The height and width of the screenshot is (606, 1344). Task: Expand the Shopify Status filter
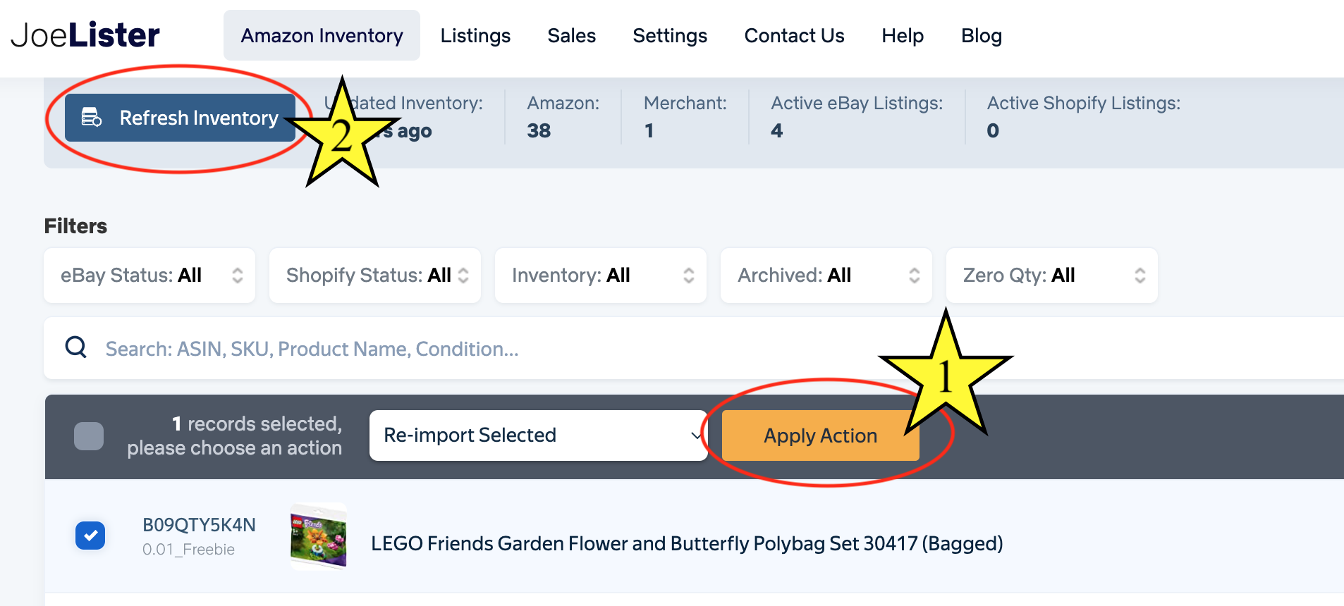pos(375,276)
